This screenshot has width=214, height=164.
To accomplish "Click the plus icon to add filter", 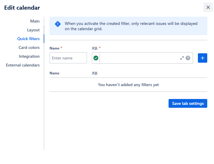I will click(x=203, y=58).
